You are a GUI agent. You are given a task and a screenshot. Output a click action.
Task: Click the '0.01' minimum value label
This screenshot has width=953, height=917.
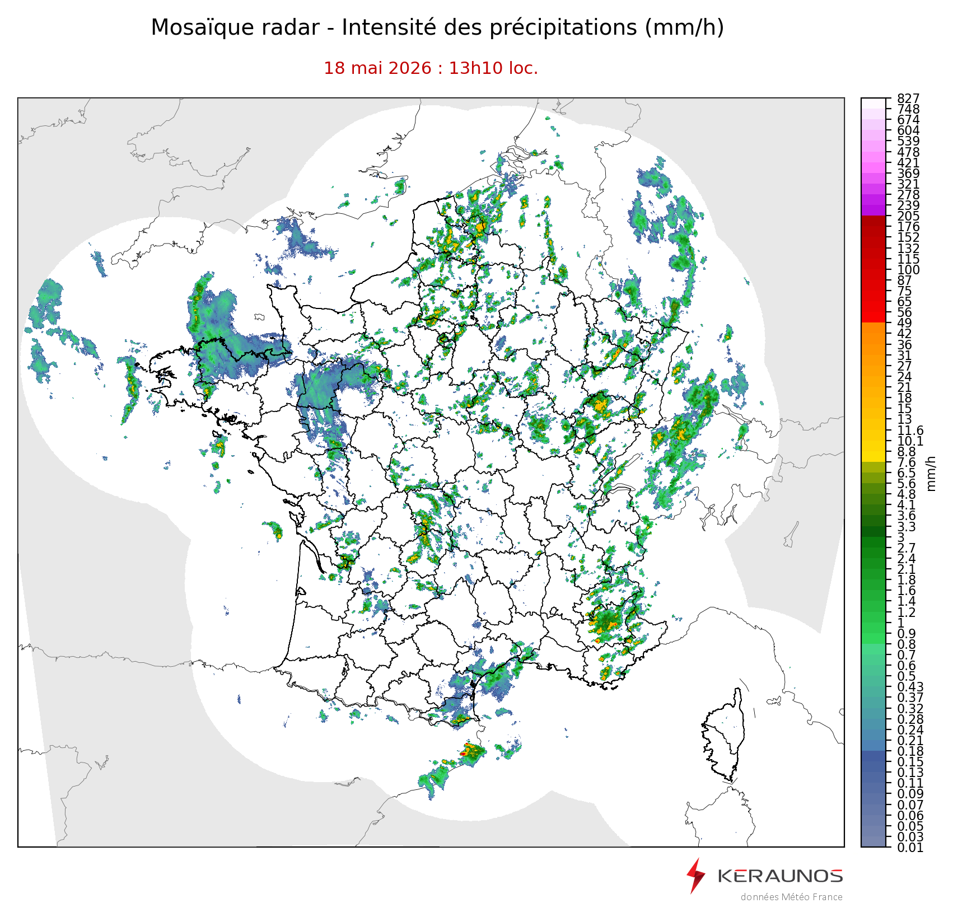[910, 848]
